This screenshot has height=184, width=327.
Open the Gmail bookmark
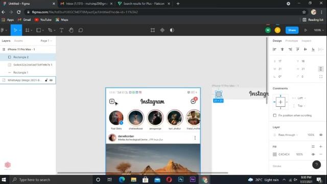[x=24, y=20]
